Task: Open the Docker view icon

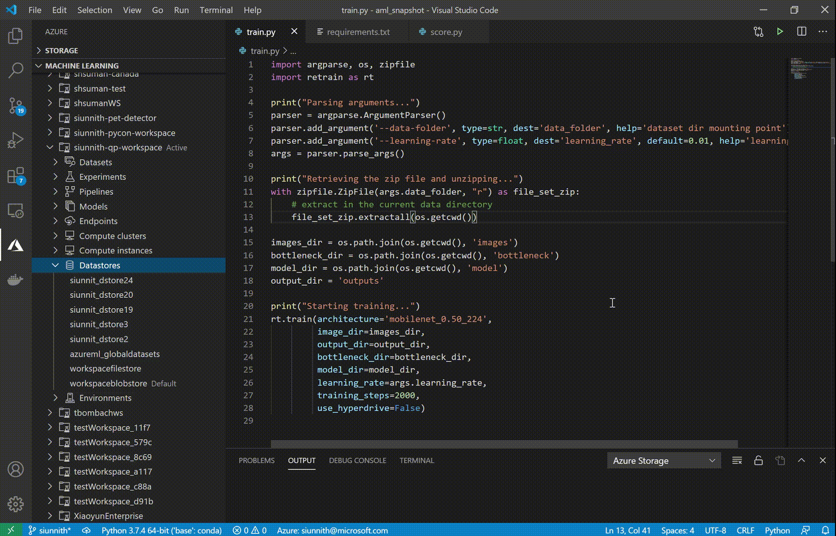Action: coord(15,280)
